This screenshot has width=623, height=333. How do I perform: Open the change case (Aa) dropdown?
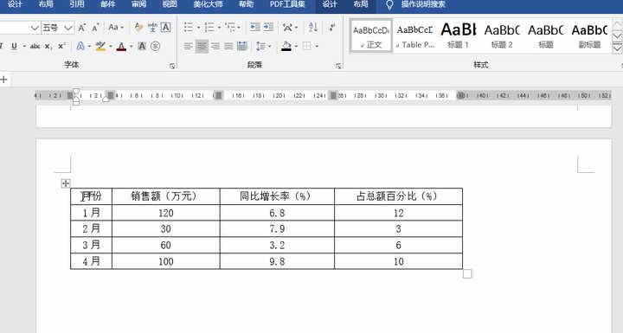pos(116,28)
